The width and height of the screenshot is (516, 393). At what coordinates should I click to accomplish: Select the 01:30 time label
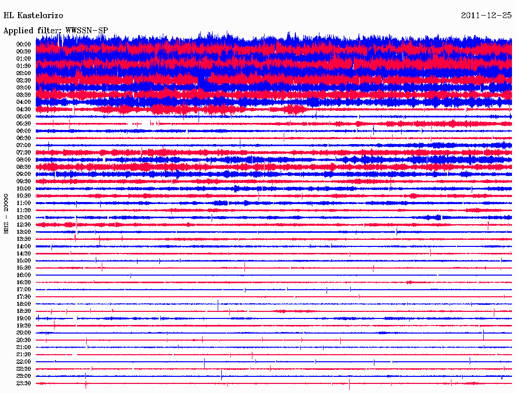tap(24, 66)
